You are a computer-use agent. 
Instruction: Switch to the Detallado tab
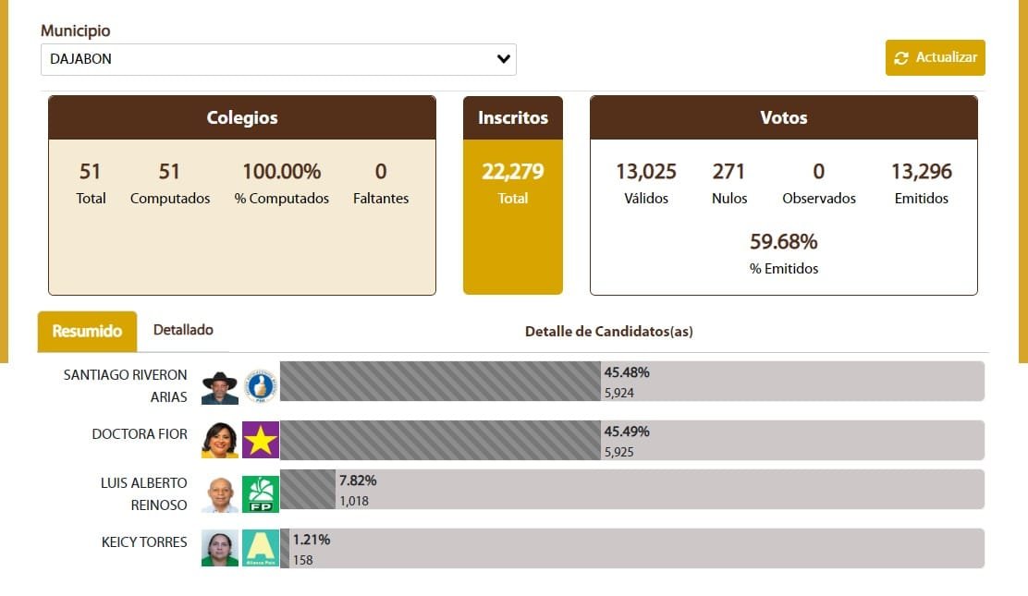click(183, 330)
